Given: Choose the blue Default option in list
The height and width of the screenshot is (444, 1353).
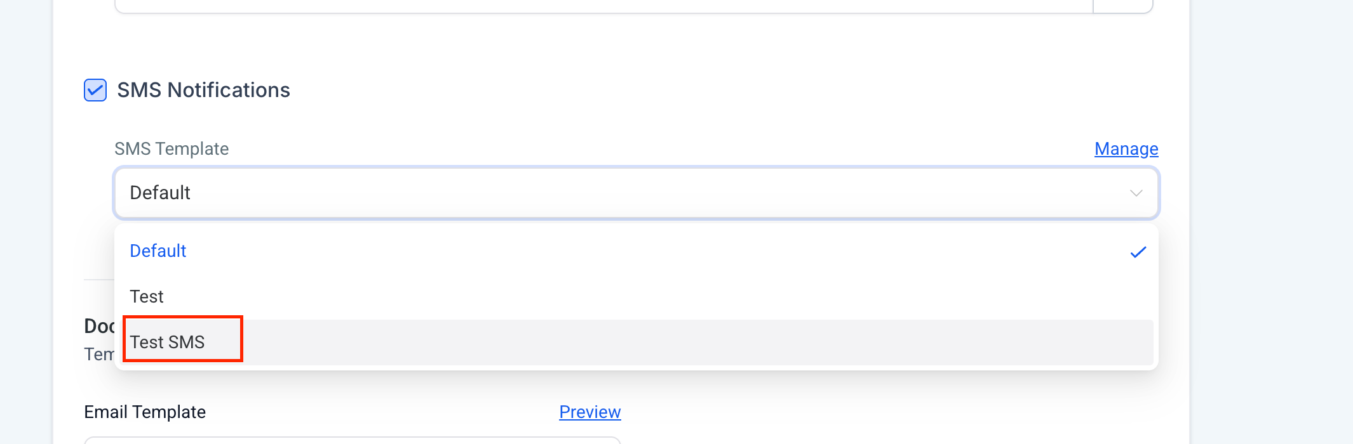Looking at the screenshot, I should point(158,251).
